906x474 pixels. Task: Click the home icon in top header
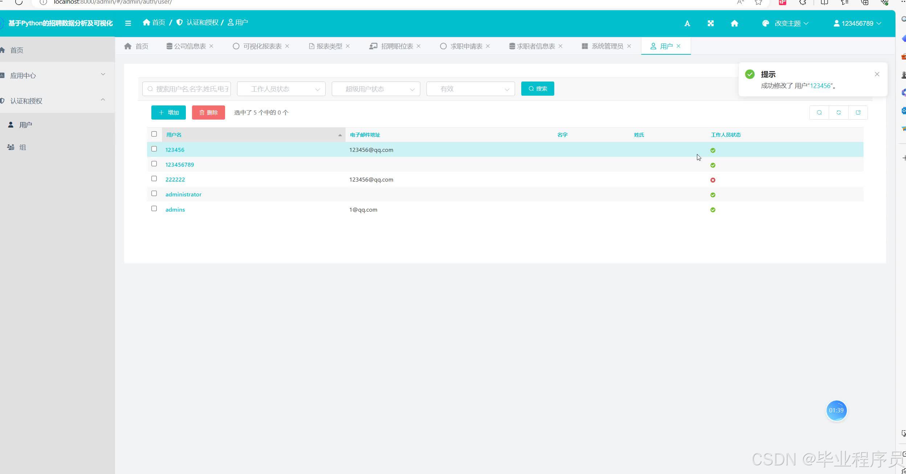coord(734,24)
